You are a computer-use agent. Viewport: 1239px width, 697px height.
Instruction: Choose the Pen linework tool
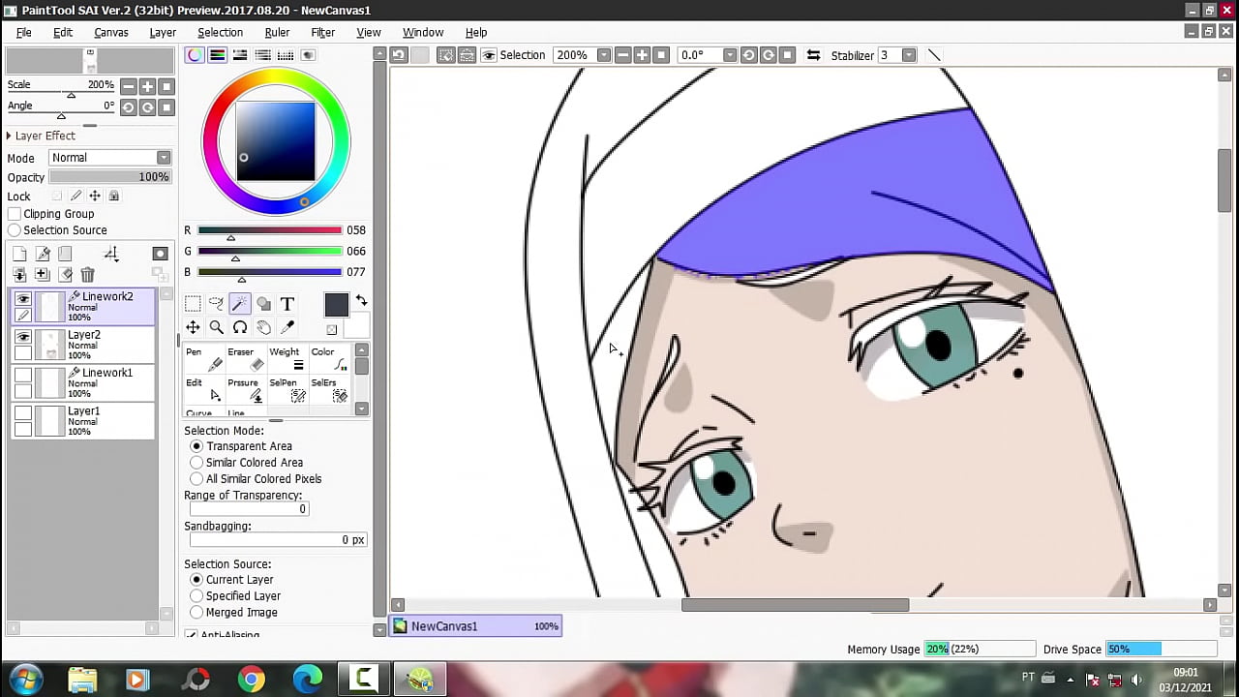click(x=204, y=359)
